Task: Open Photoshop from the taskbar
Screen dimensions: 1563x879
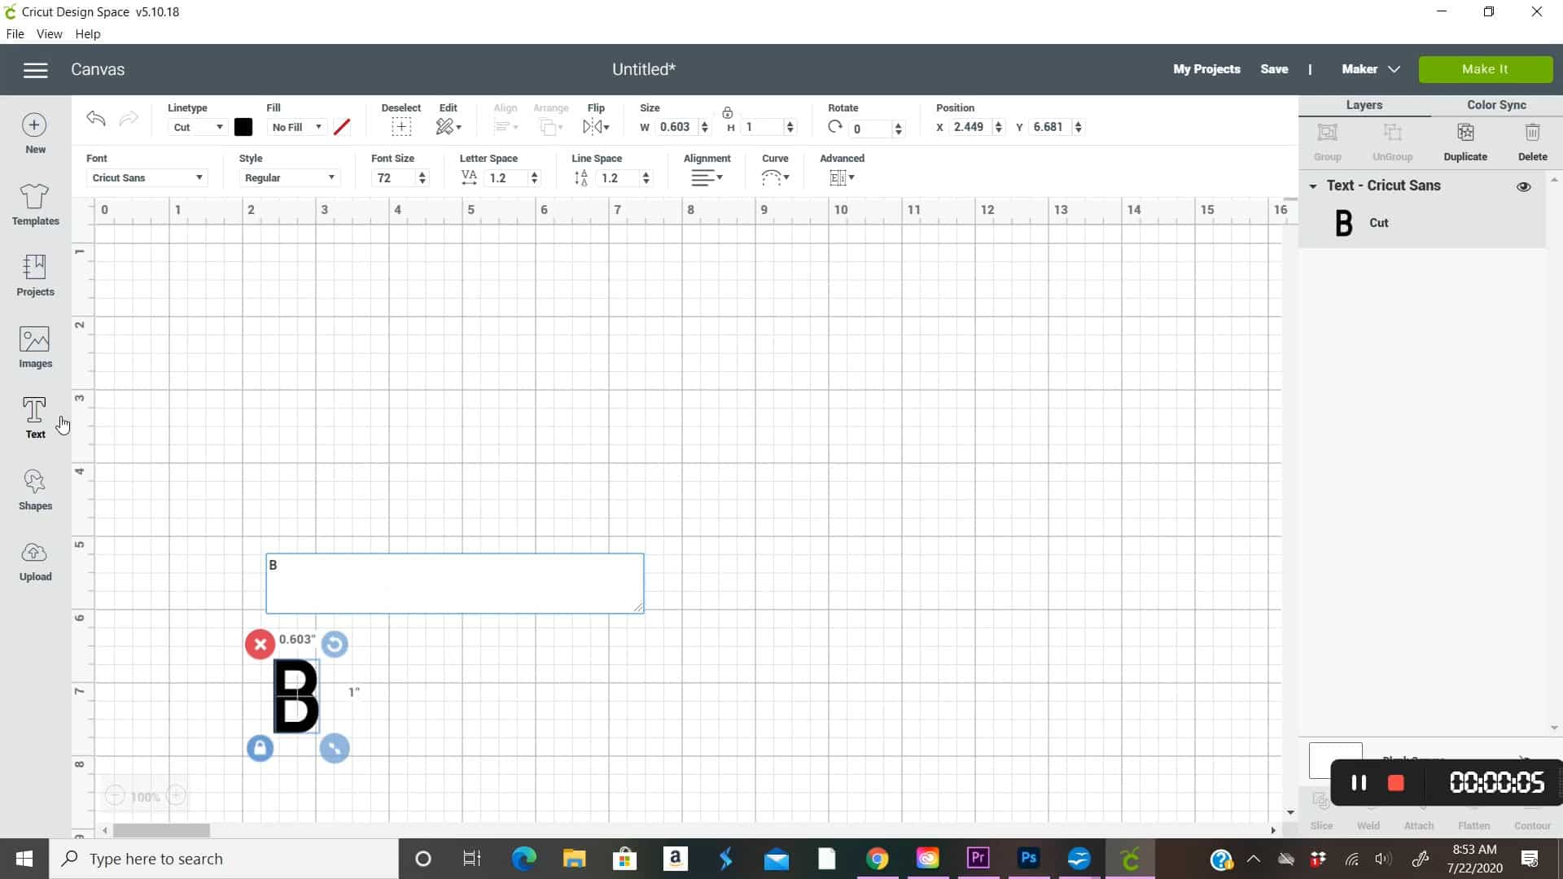Action: pos(1029,859)
